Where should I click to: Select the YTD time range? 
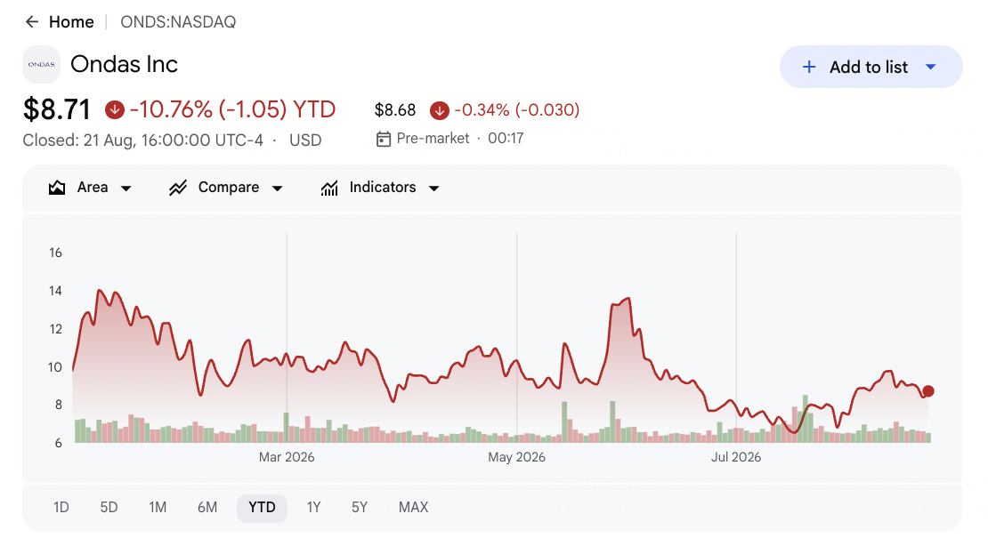click(262, 508)
